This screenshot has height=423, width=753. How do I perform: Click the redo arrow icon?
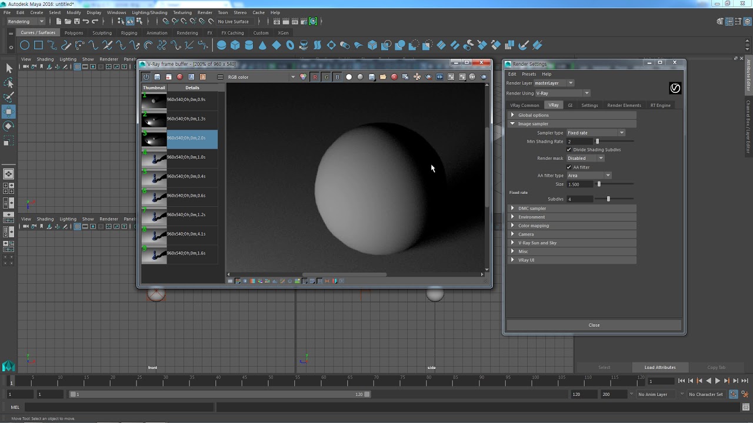click(95, 21)
